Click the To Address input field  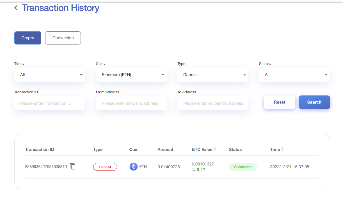tap(213, 103)
